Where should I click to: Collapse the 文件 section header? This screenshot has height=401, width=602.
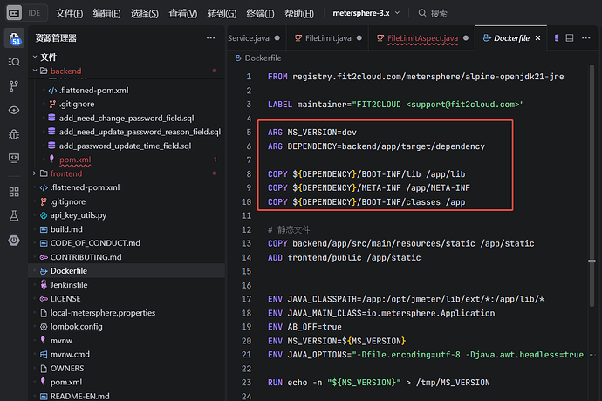[x=48, y=57]
